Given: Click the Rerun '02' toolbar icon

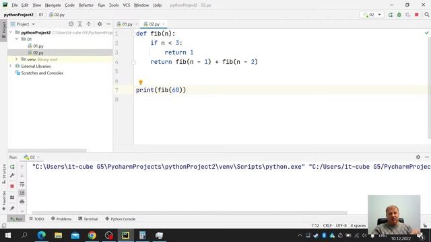Looking at the screenshot, I should point(391,15).
